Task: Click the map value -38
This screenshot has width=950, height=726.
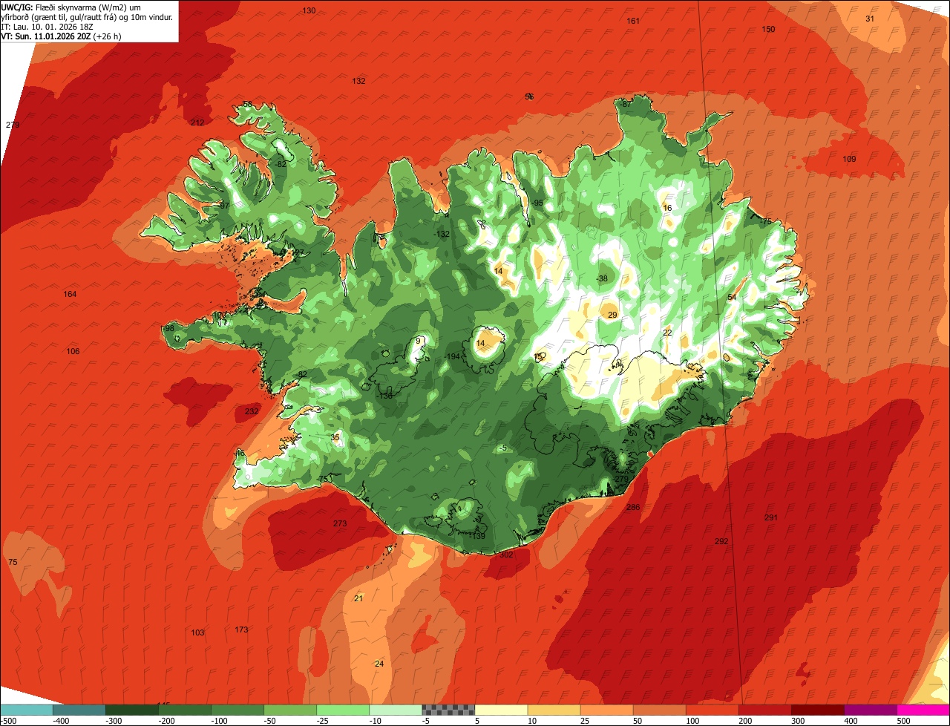Action: point(602,278)
